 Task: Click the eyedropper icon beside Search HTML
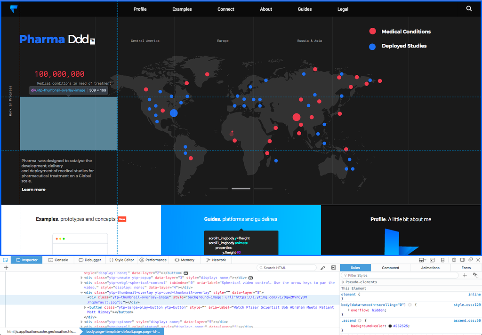pos(323,268)
